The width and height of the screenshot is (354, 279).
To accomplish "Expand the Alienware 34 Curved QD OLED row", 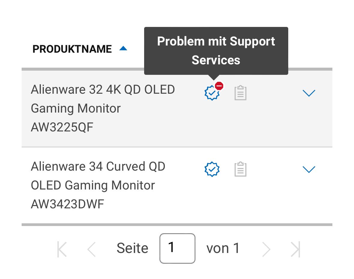I will (309, 169).
